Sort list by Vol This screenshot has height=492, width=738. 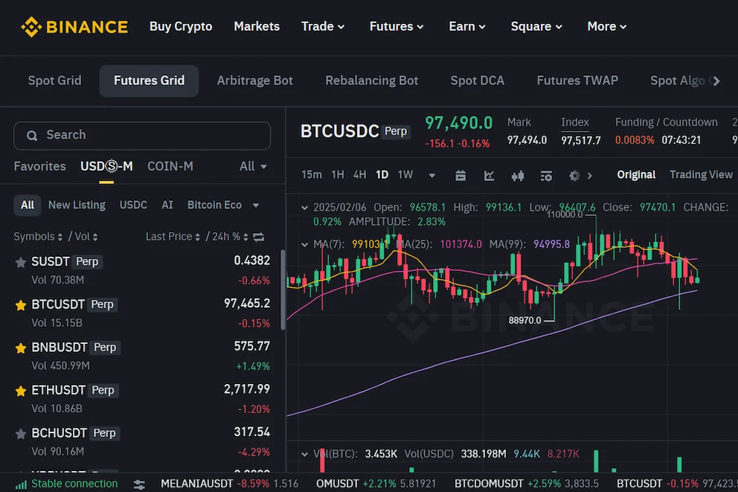click(x=86, y=237)
